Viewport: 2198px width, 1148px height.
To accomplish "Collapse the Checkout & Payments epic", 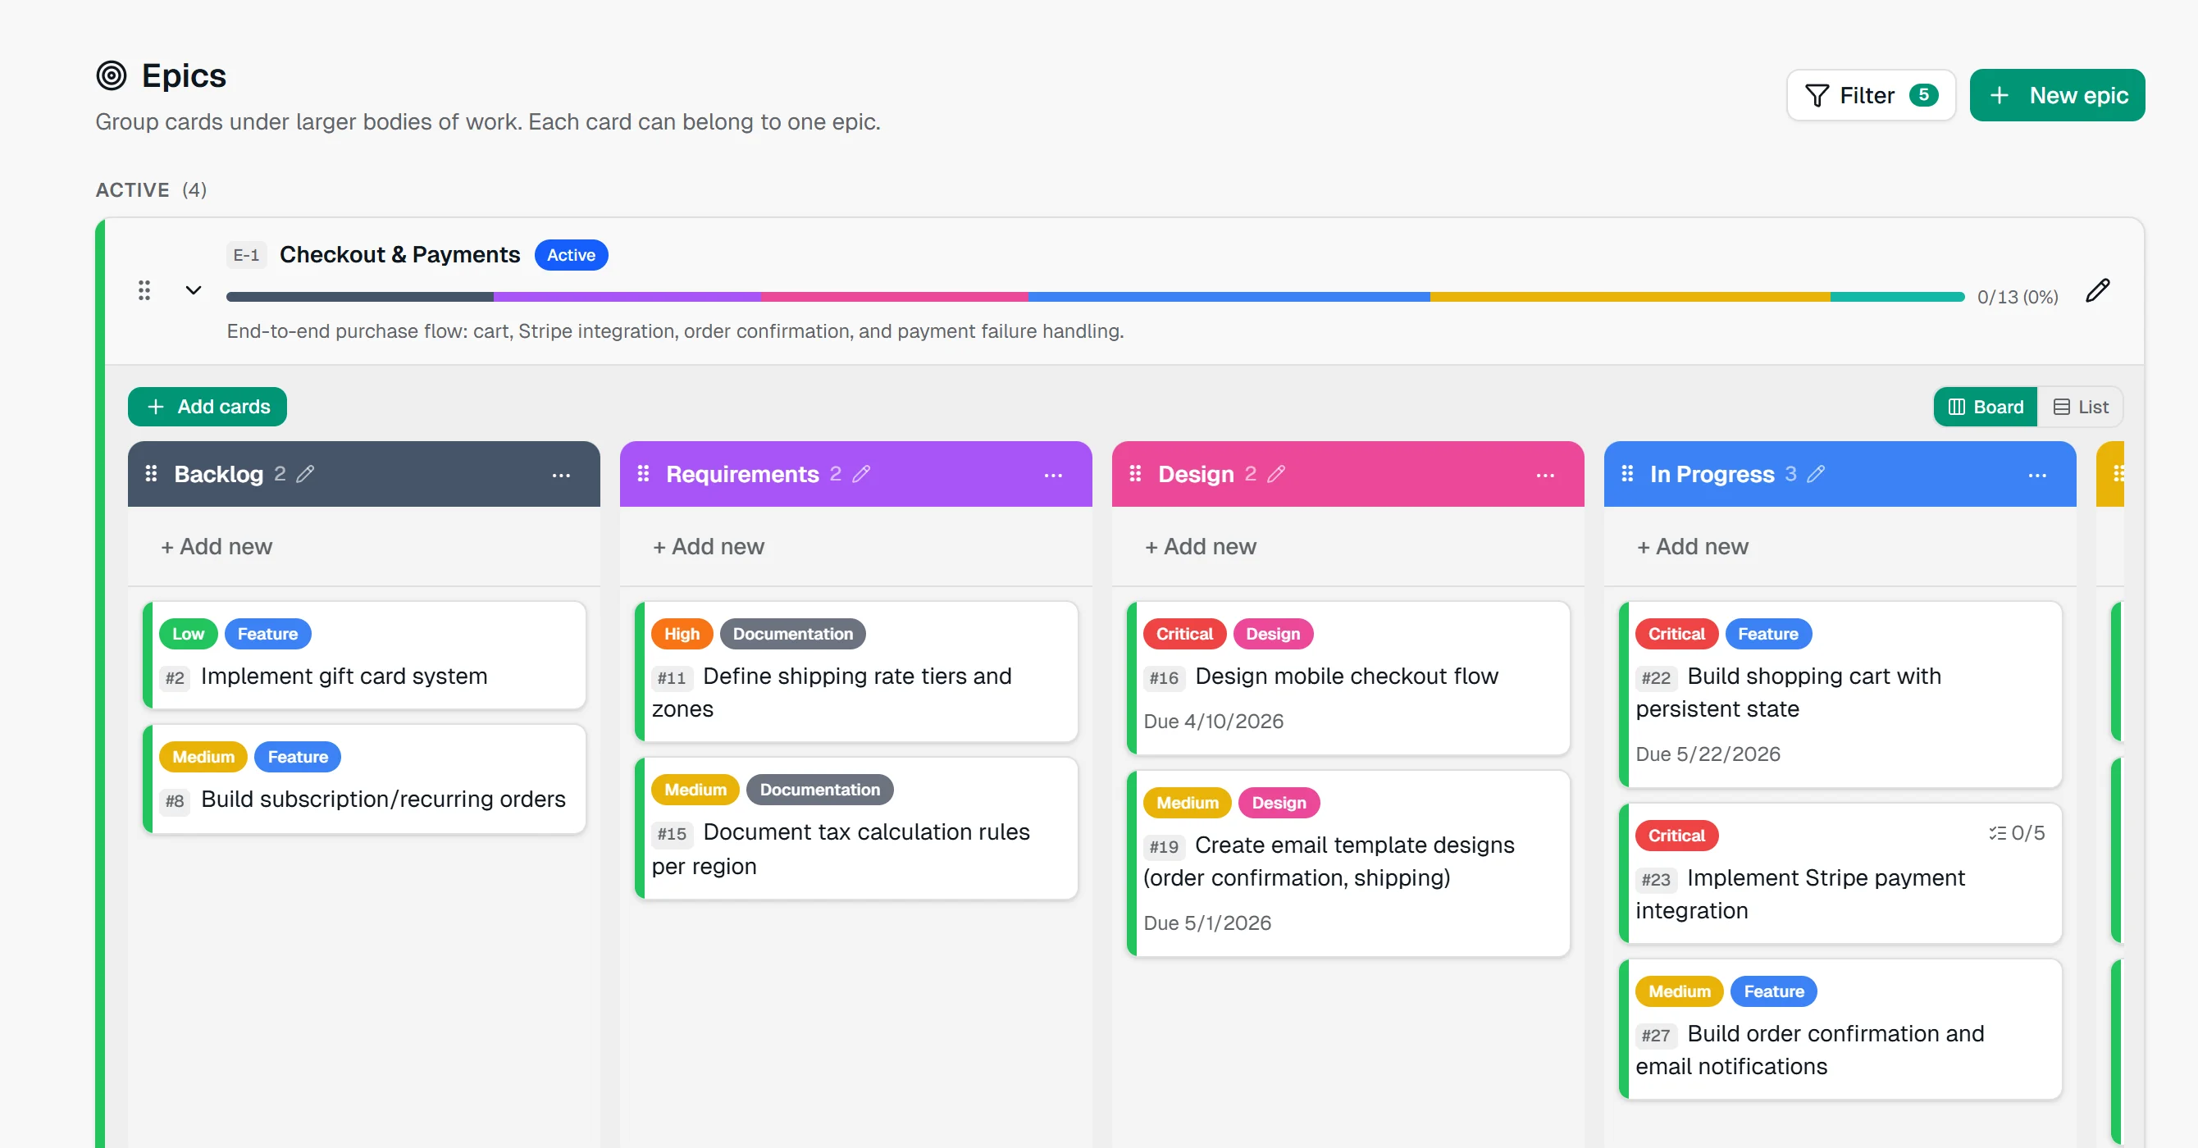I will click(x=194, y=291).
